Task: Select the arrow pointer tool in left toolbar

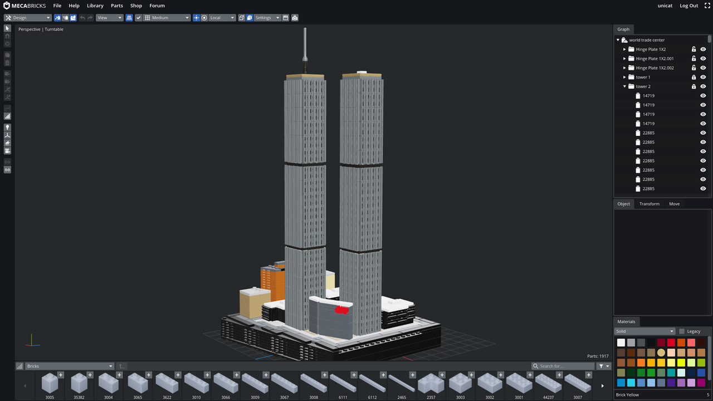Action: coord(7,28)
